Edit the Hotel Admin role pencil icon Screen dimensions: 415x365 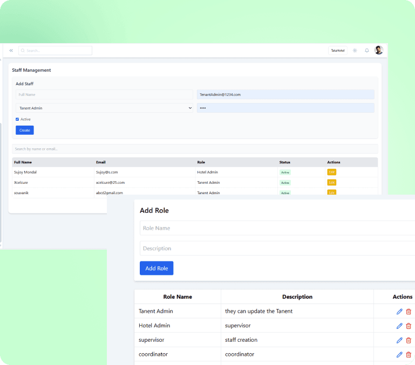coord(399,326)
